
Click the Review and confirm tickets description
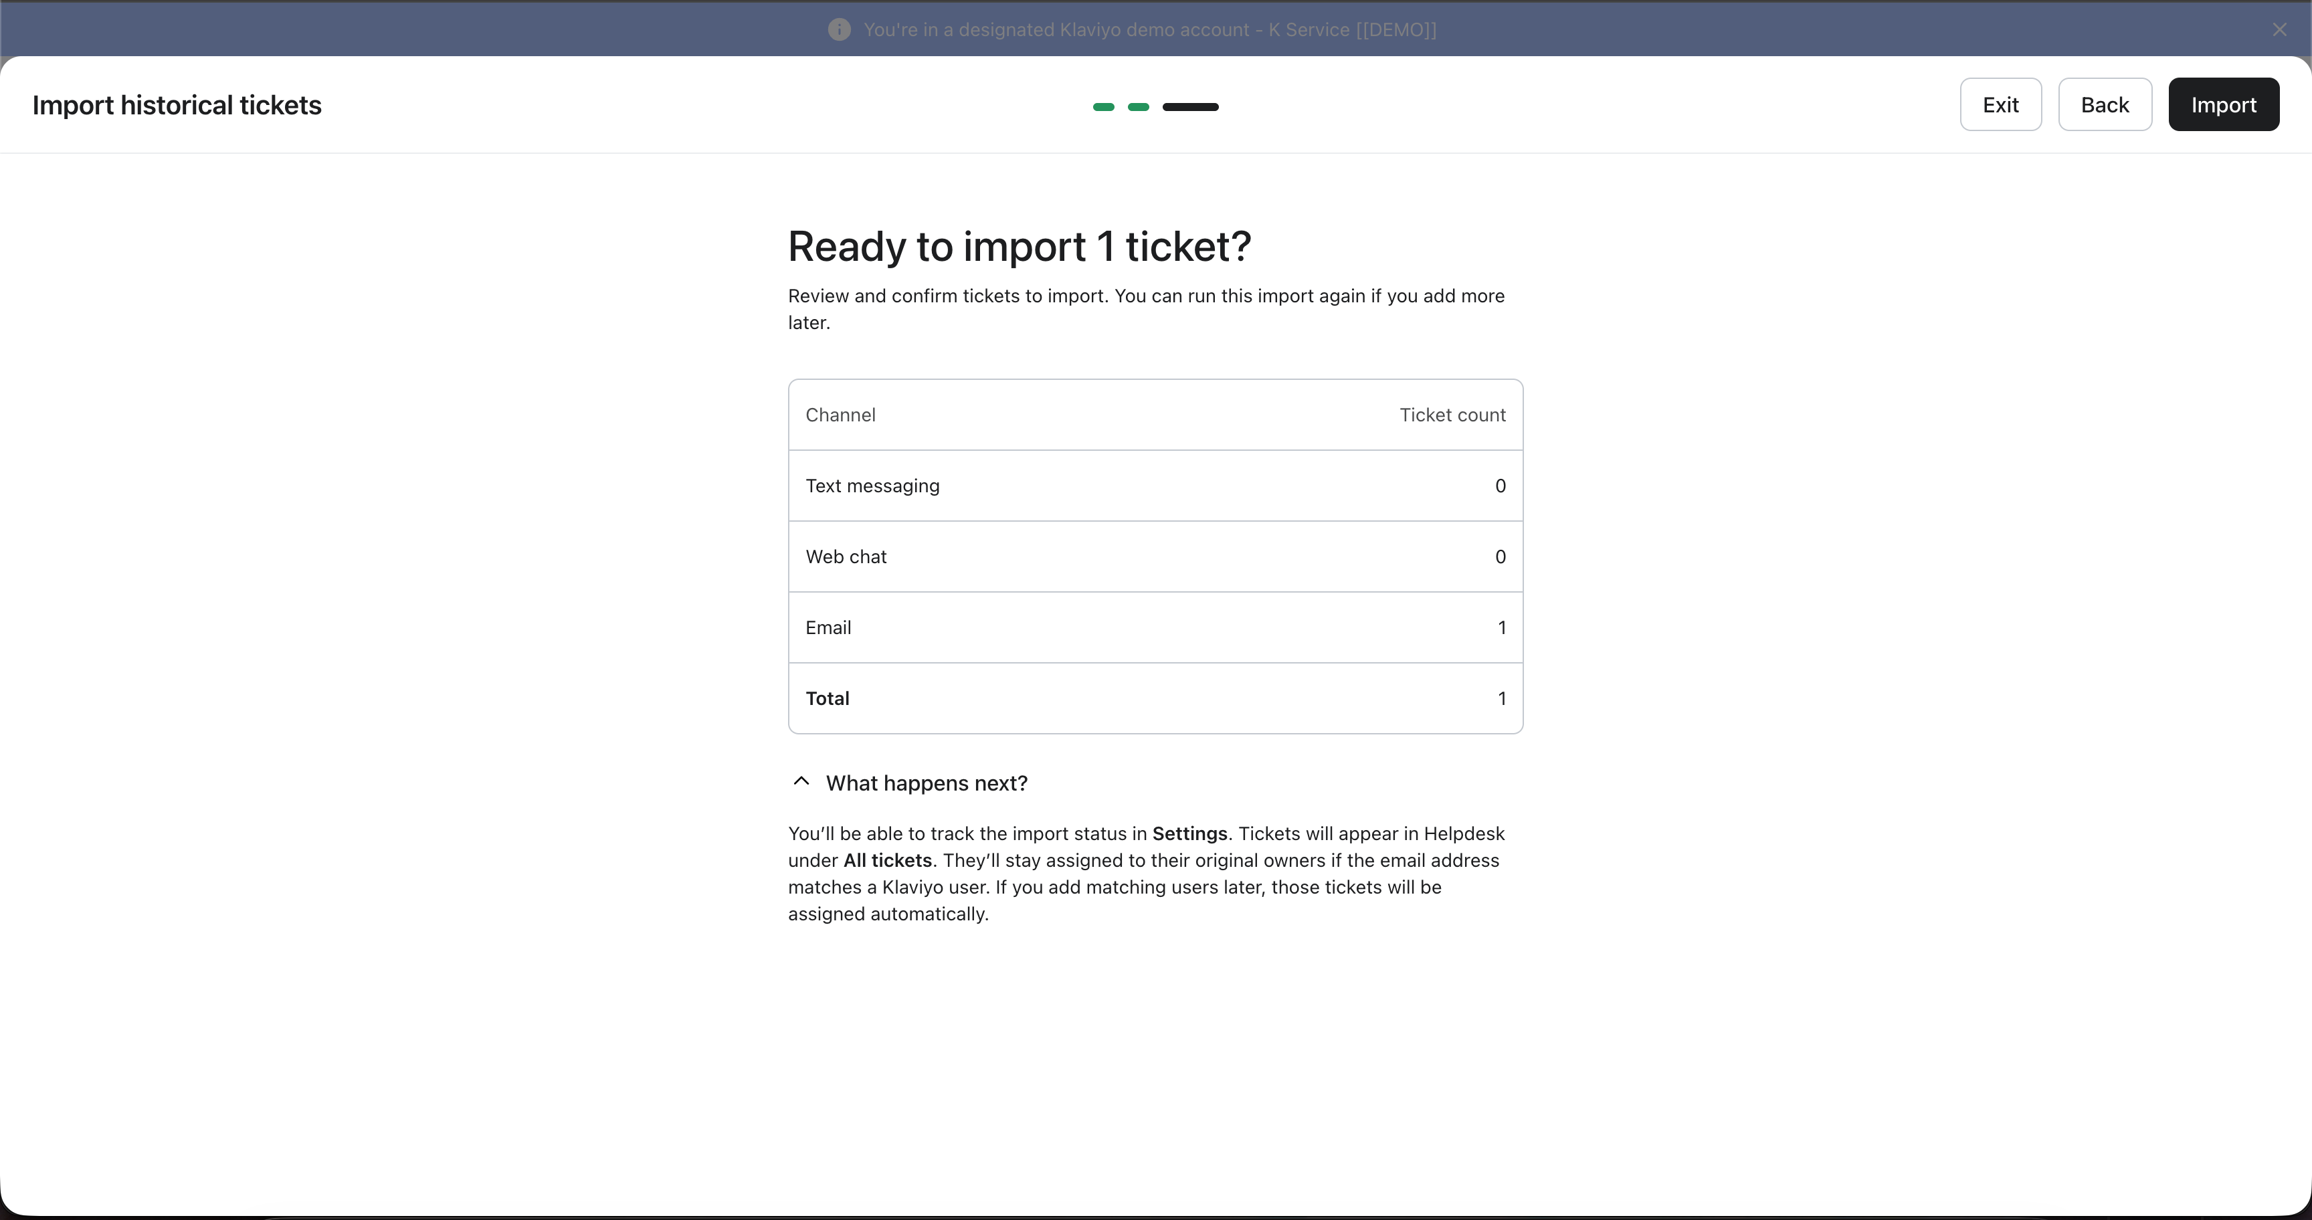point(1146,310)
